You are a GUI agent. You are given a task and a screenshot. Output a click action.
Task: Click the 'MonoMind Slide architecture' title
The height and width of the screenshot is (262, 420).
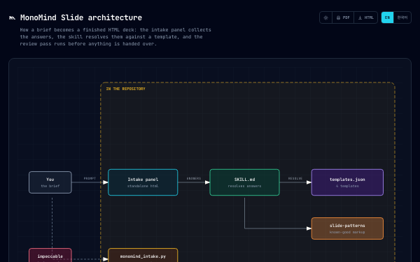(81, 17)
